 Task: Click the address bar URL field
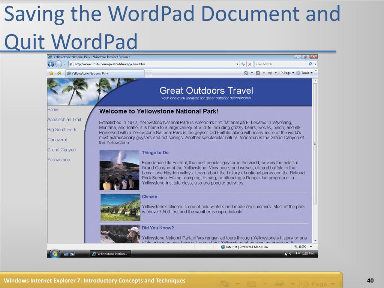152,64
